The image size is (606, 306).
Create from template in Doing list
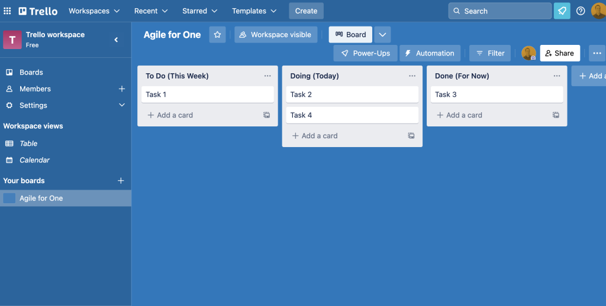coord(411,135)
